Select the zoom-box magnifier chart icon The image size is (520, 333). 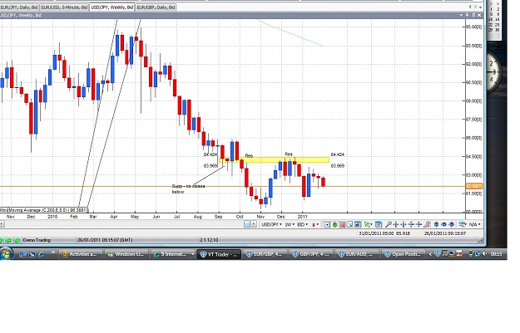click(x=349, y=225)
